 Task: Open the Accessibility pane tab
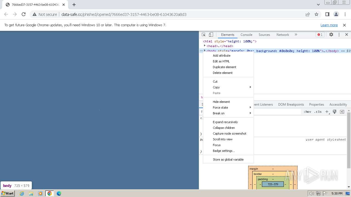pos(338,105)
